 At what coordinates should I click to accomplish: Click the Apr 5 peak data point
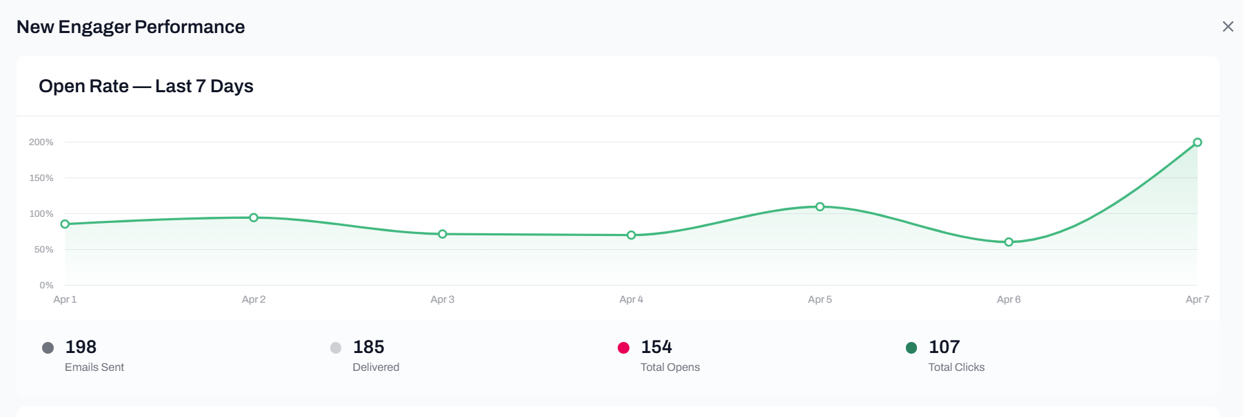click(820, 206)
